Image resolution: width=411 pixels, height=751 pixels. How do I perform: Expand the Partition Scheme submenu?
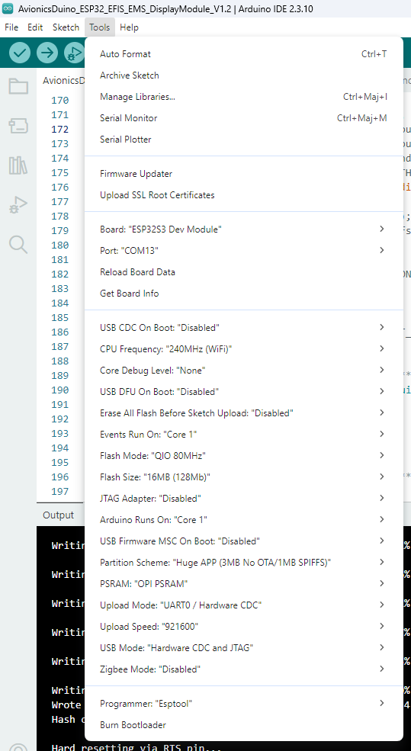point(244,562)
